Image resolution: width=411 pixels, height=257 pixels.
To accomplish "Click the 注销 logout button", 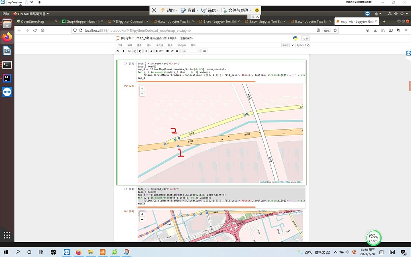I will point(305,38).
